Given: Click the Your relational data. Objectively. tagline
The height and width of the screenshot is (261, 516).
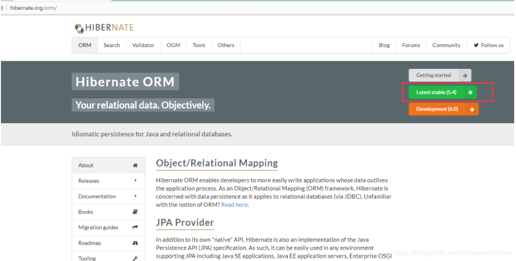Looking at the screenshot, I should click(x=143, y=105).
